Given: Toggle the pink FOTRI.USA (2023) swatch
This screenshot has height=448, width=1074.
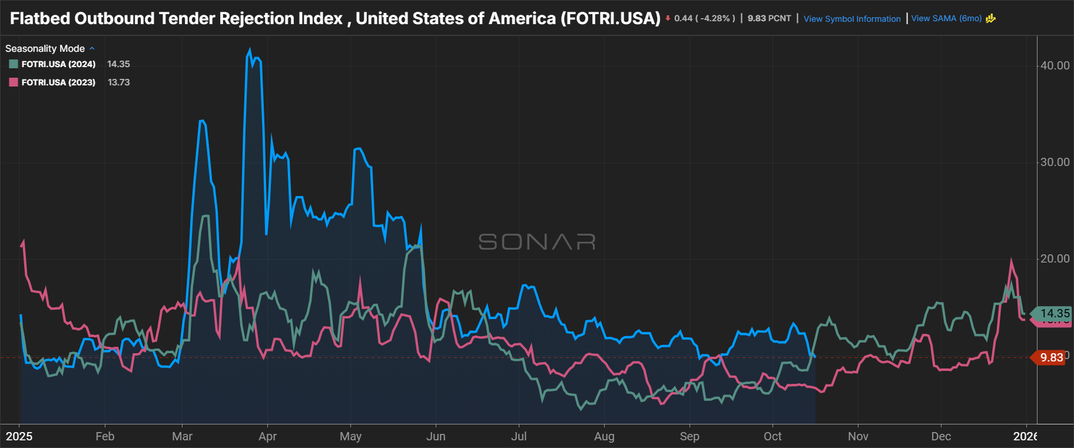Looking at the screenshot, I should pyautogui.click(x=14, y=82).
